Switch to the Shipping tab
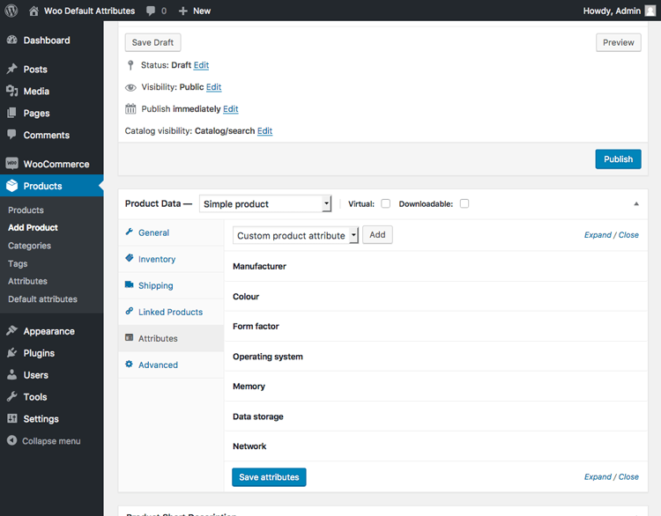 tap(171, 285)
